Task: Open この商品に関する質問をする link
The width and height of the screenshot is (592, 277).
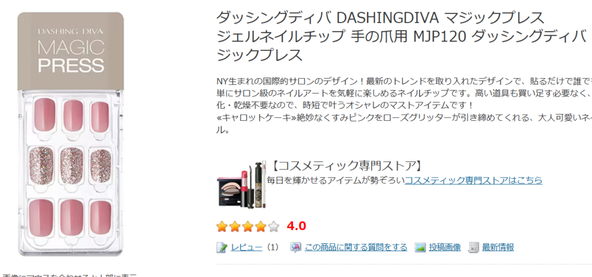Action: [x=356, y=248]
